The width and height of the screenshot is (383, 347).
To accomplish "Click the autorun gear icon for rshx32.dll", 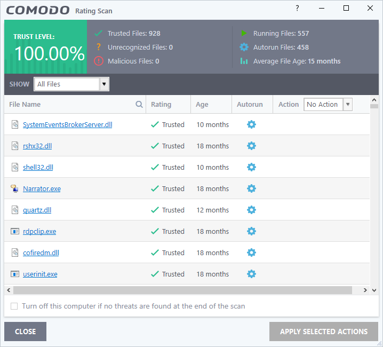I will (251, 146).
